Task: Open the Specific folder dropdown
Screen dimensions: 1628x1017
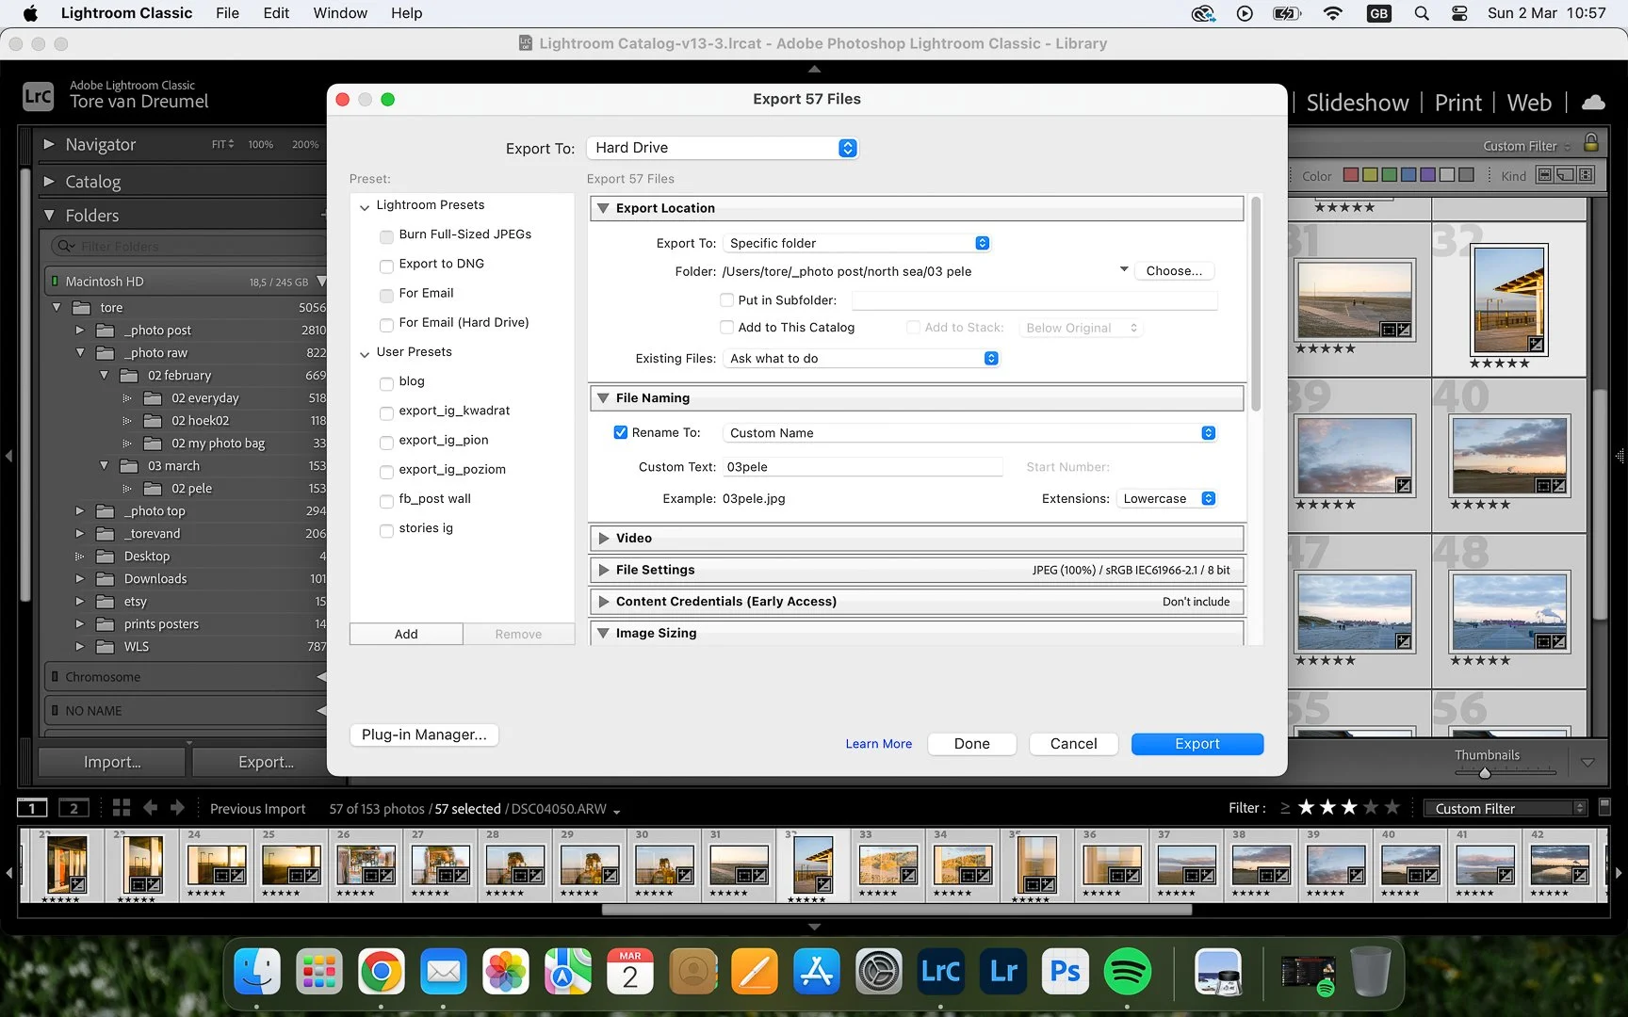Action: pyautogui.click(x=856, y=243)
